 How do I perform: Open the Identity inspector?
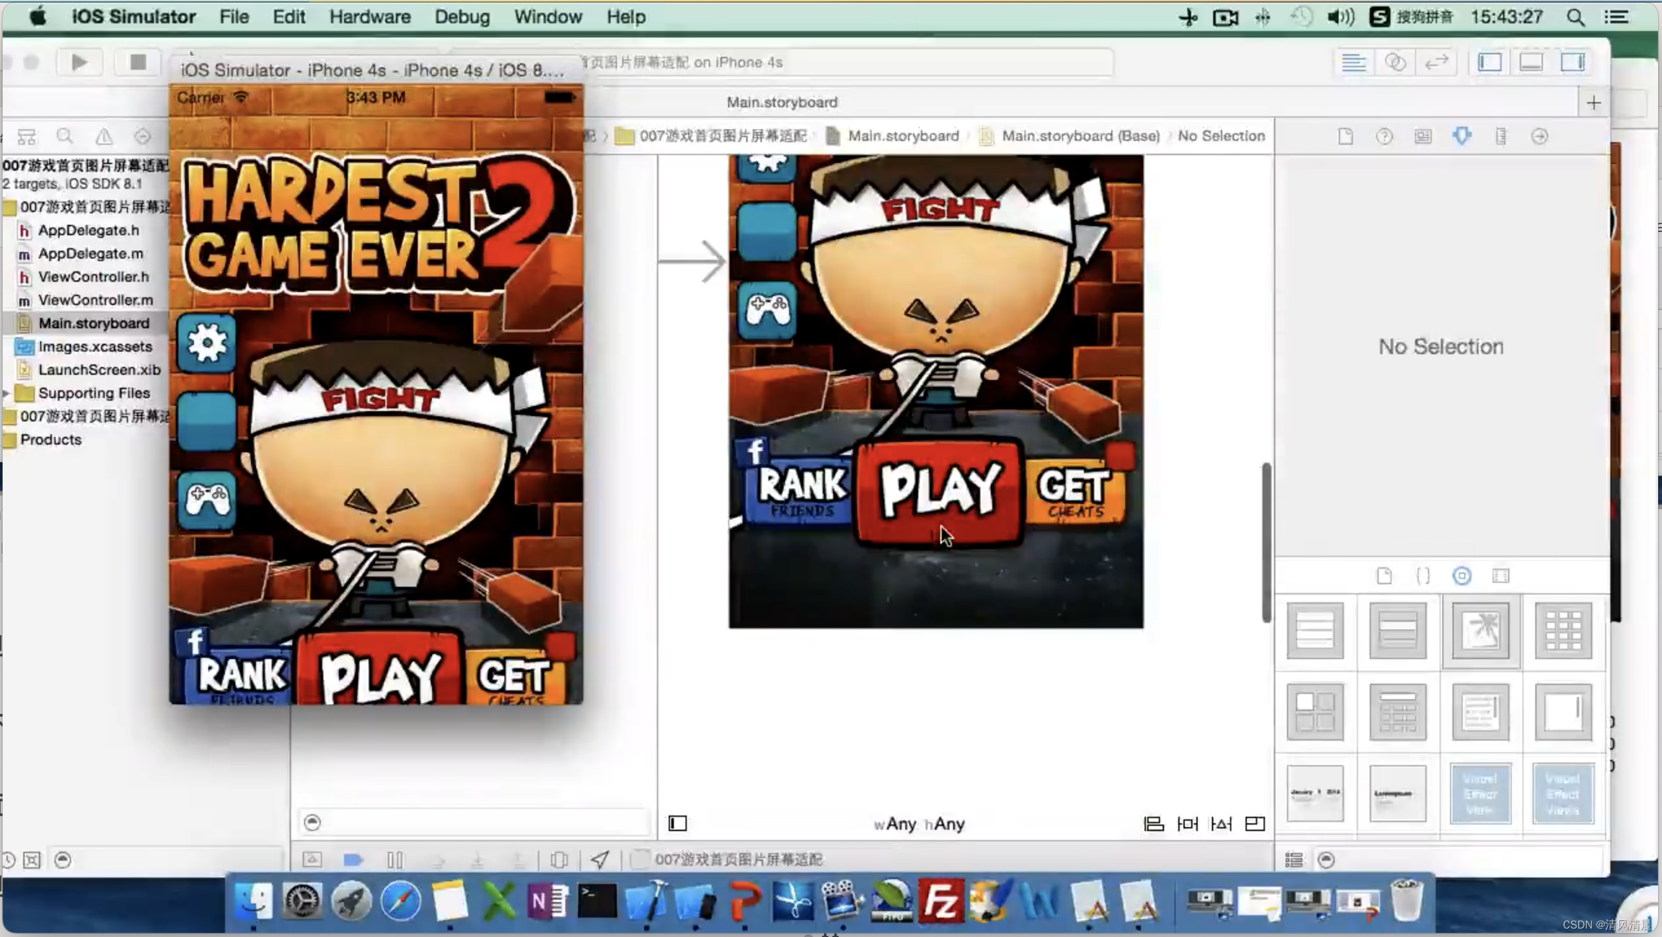click(x=1423, y=136)
